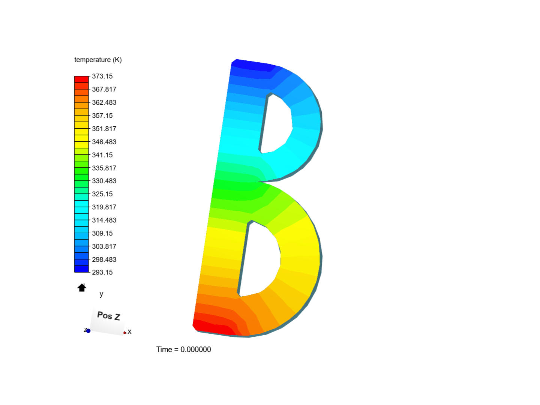This screenshot has height=405, width=540.
Task: Click the Pos Z orientation cube face
Action: [x=109, y=316]
